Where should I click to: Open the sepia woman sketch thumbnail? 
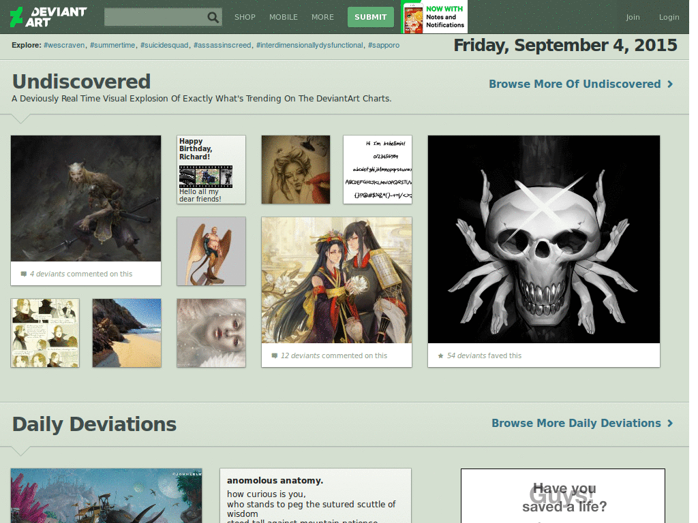click(x=296, y=170)
